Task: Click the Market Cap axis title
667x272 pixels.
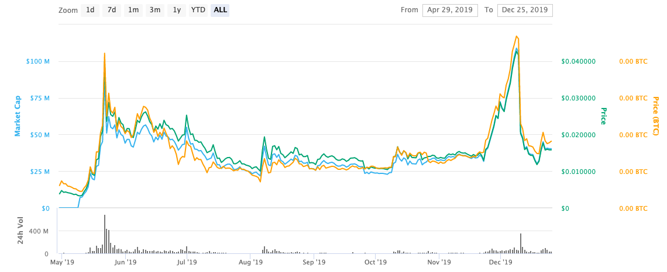Action: point(18,116)
